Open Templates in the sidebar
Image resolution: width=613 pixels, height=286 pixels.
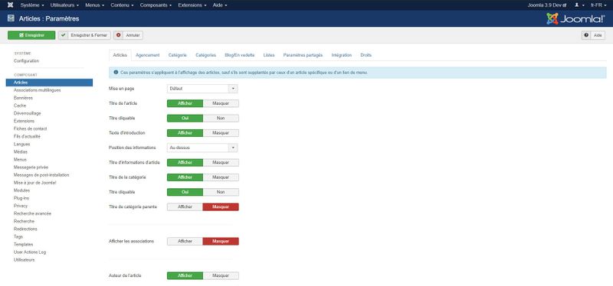coord(23,244)
